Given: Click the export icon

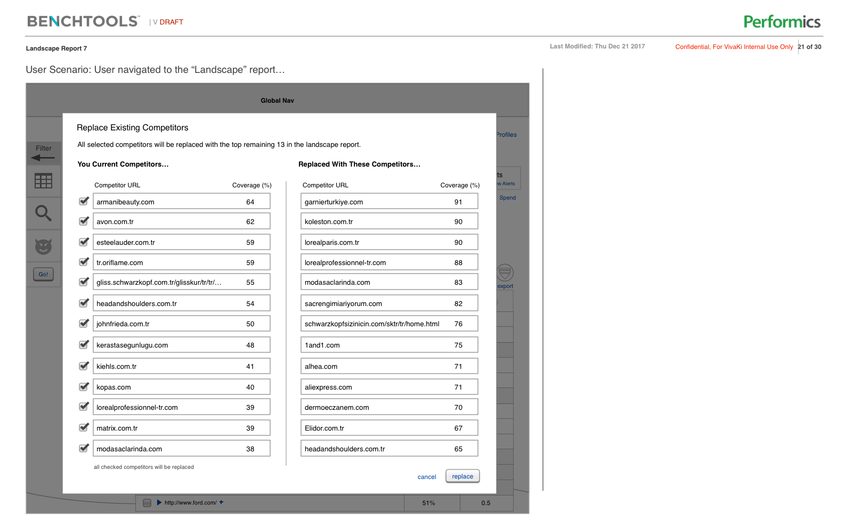Looking at the screenshot, I should (x=505, y=273).
